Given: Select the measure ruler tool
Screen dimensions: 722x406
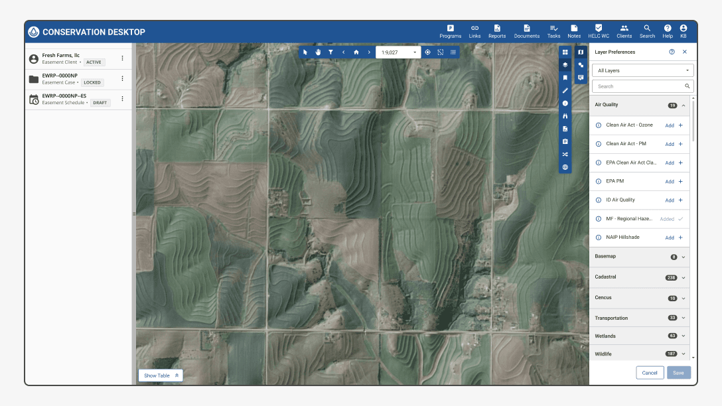Looking at the screenshot, I should [565, 90].
